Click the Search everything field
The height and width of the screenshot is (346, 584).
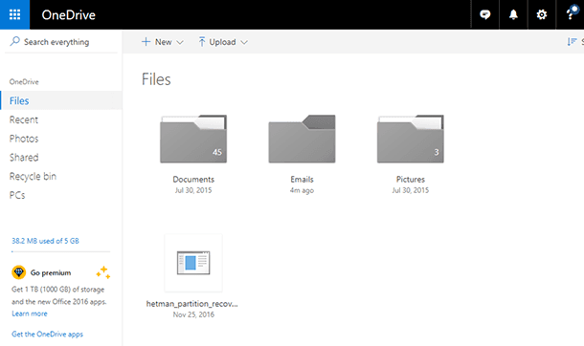point(61,42)
